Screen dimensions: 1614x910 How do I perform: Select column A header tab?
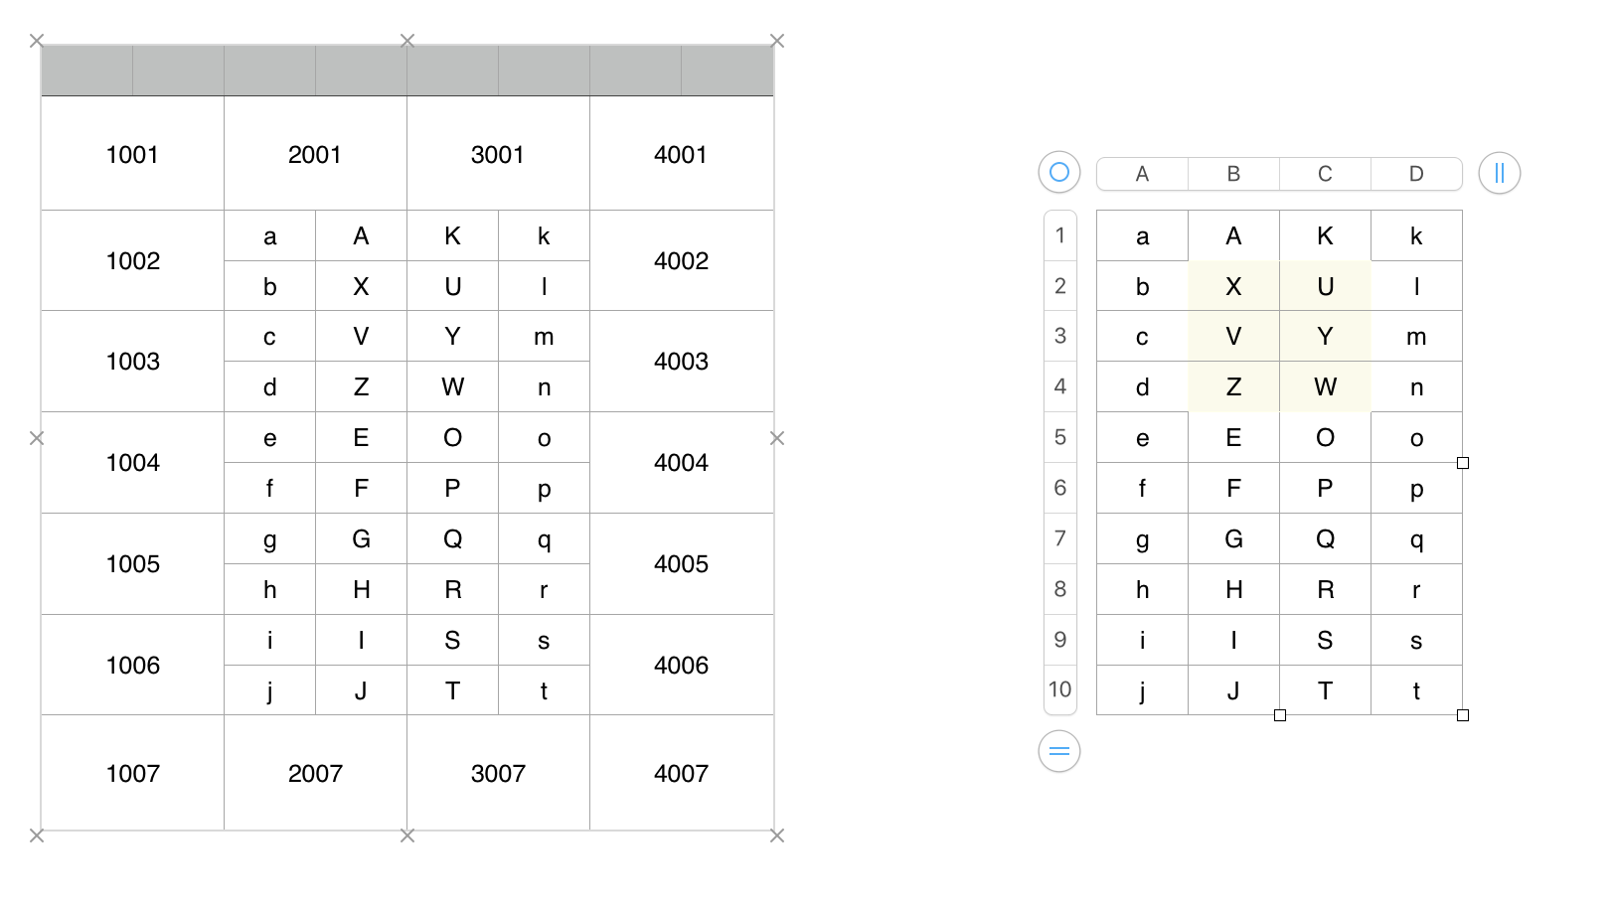click(x=1142, y=174)
